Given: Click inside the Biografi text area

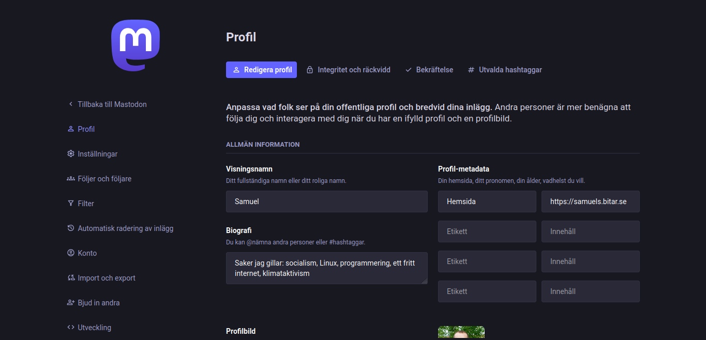Looking at the screenshot, I should [x=326, y=268].
